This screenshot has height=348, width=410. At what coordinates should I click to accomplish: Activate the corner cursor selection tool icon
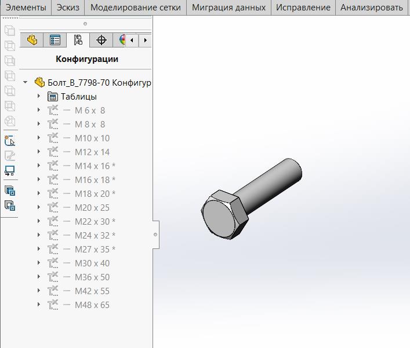(10, 141)
